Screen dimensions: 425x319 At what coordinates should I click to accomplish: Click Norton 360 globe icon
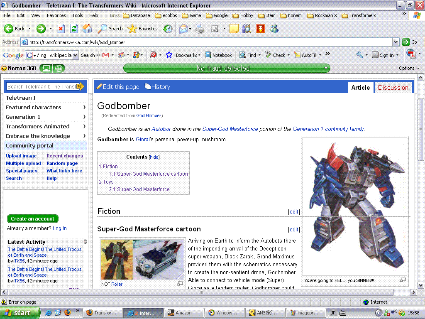59,69
